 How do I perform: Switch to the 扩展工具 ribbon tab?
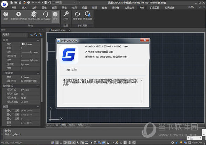tap(154, 8)
